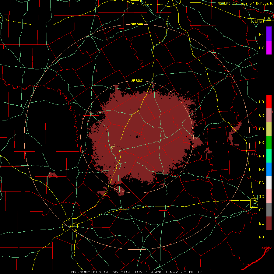
Task: Click the HR legend label
Action: pyautogui.click(x=262, y=142)
